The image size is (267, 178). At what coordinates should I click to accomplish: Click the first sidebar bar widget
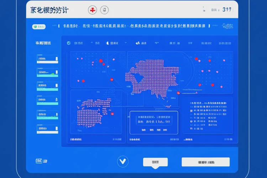click(x=47, y=59)
